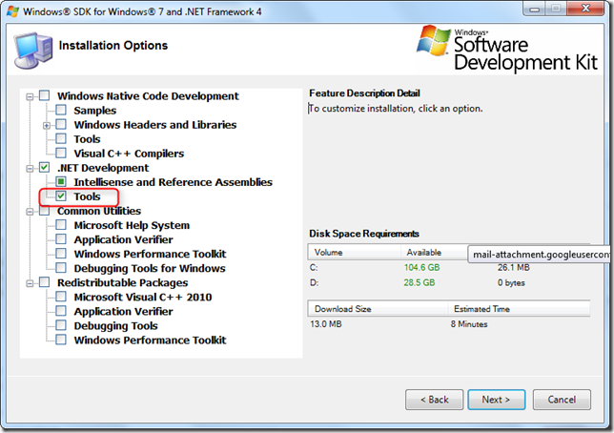This screenshot has height=433, width=614.
Task: Click the 28.5 GB available value
Action: [x=419, y=282]
